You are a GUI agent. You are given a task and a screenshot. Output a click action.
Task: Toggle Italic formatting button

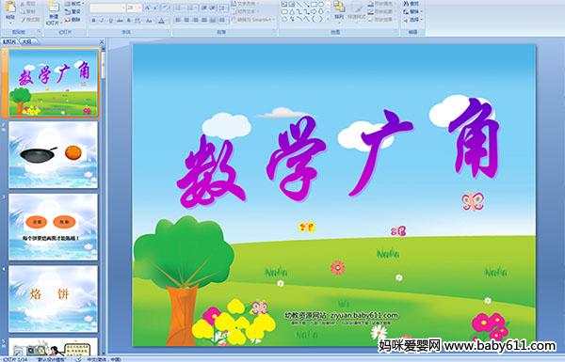pos(102,21)
